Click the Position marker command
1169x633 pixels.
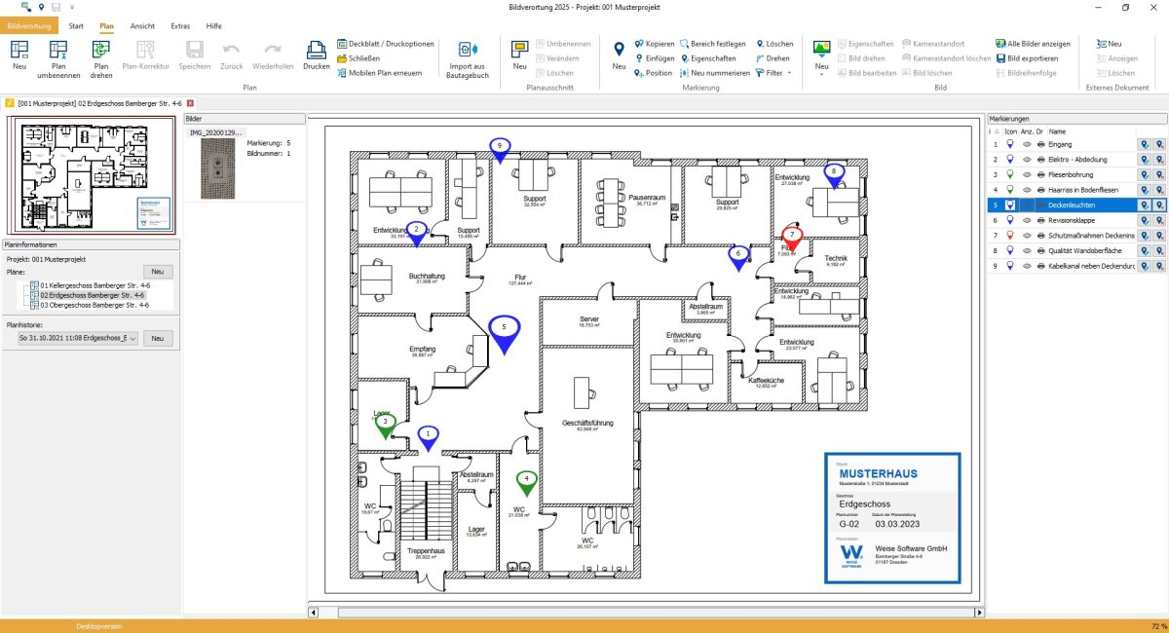click(x=653, y=73)
